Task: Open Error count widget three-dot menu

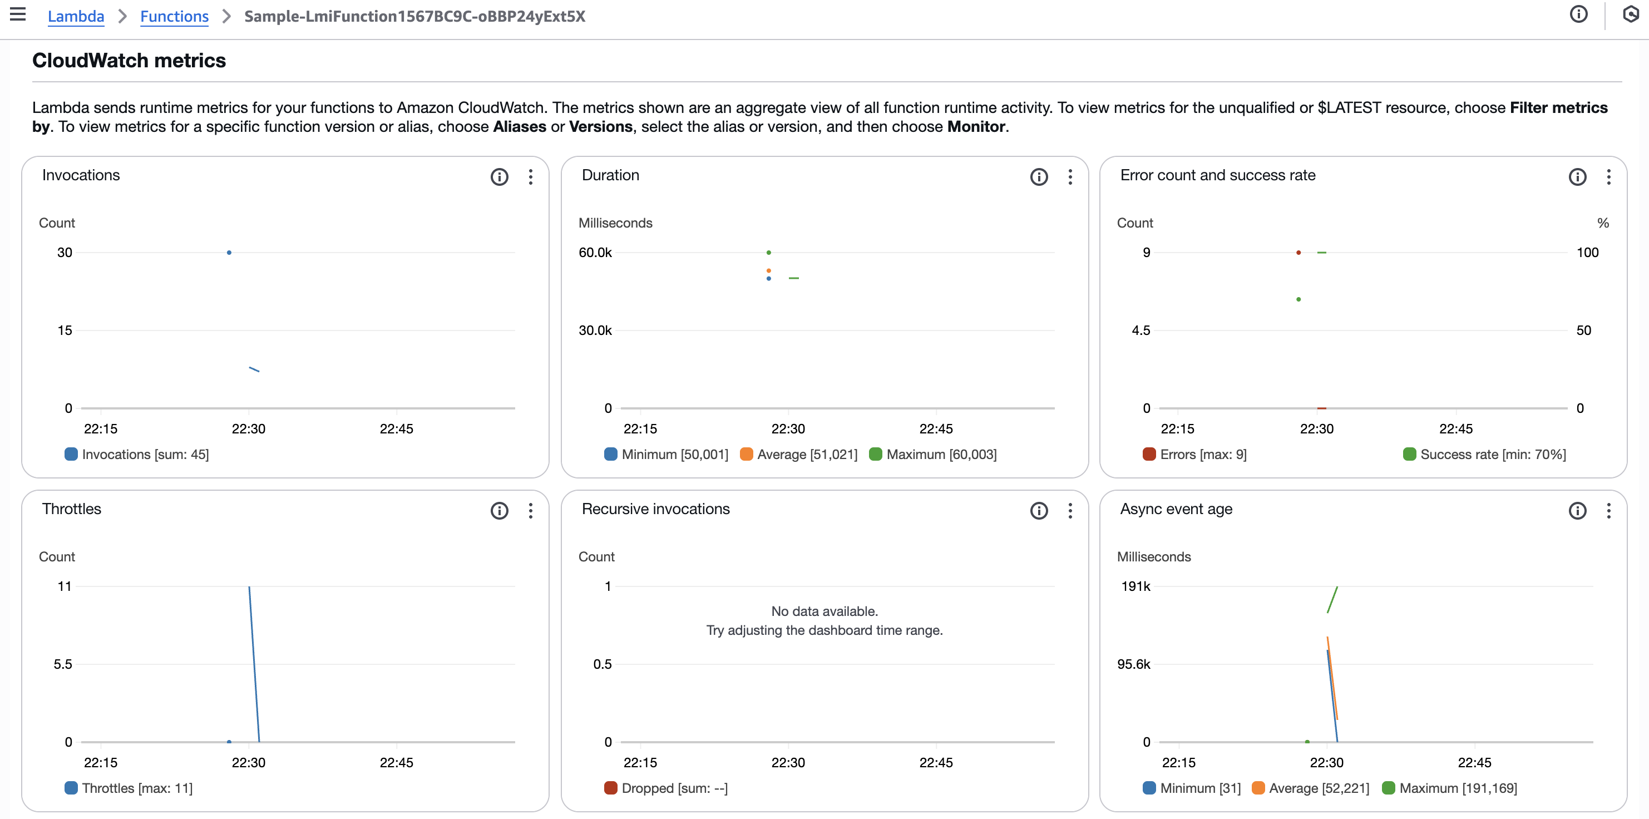Action: coord(1608,177)
